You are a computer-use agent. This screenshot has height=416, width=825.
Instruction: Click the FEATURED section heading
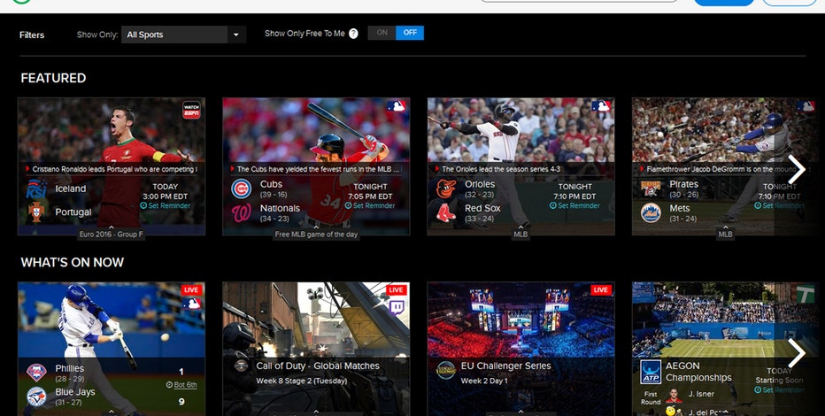tap(53, 78)
